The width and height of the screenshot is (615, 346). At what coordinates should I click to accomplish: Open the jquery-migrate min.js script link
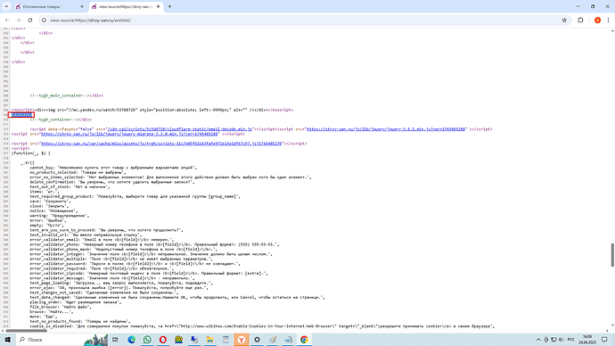[129, 134]
